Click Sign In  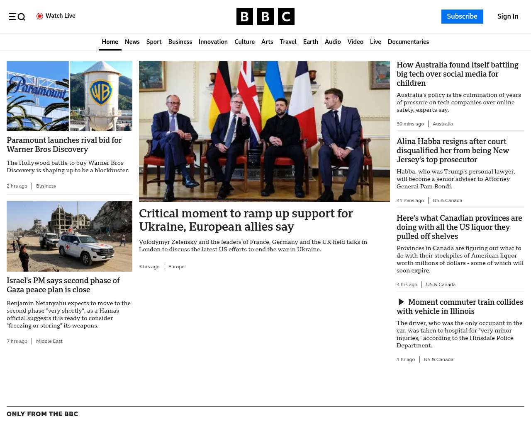(507, 17)
